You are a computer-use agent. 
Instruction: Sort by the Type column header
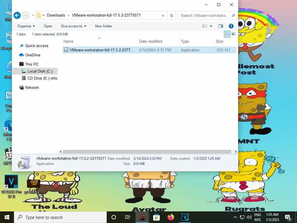196,41
